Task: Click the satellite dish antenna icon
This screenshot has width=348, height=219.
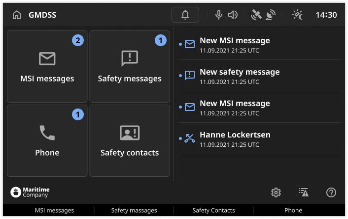Action: 270,15
